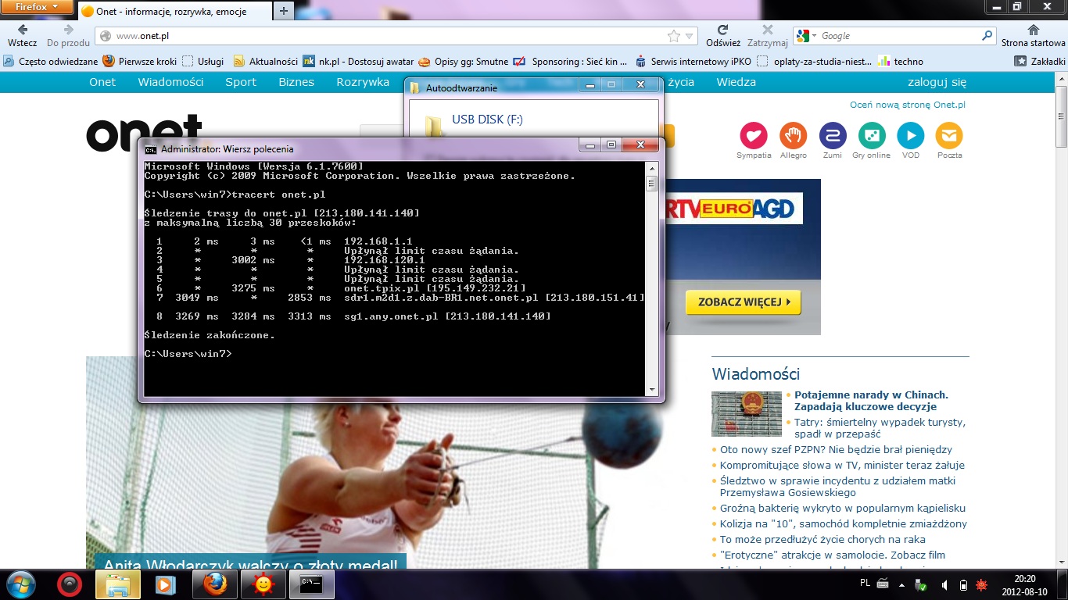The width and height of the screenshot is (1068, 600).
Task: Click the red sun messenger tray icon
Action: (982, 584)
